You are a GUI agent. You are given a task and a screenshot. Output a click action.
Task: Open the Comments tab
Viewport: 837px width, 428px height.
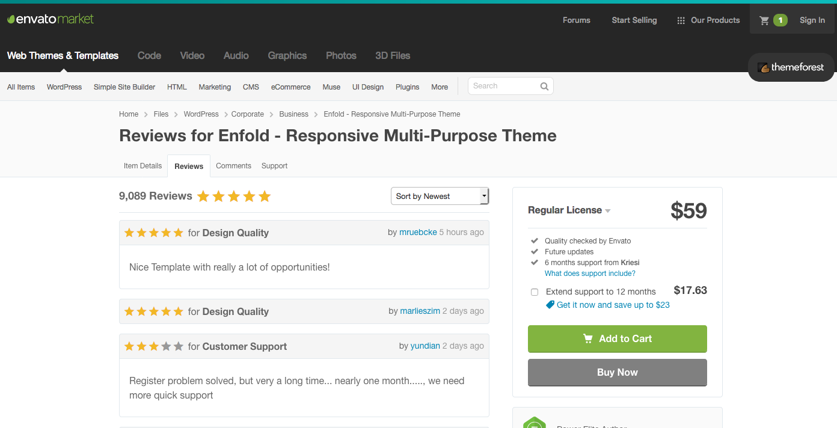pos(233,166)
